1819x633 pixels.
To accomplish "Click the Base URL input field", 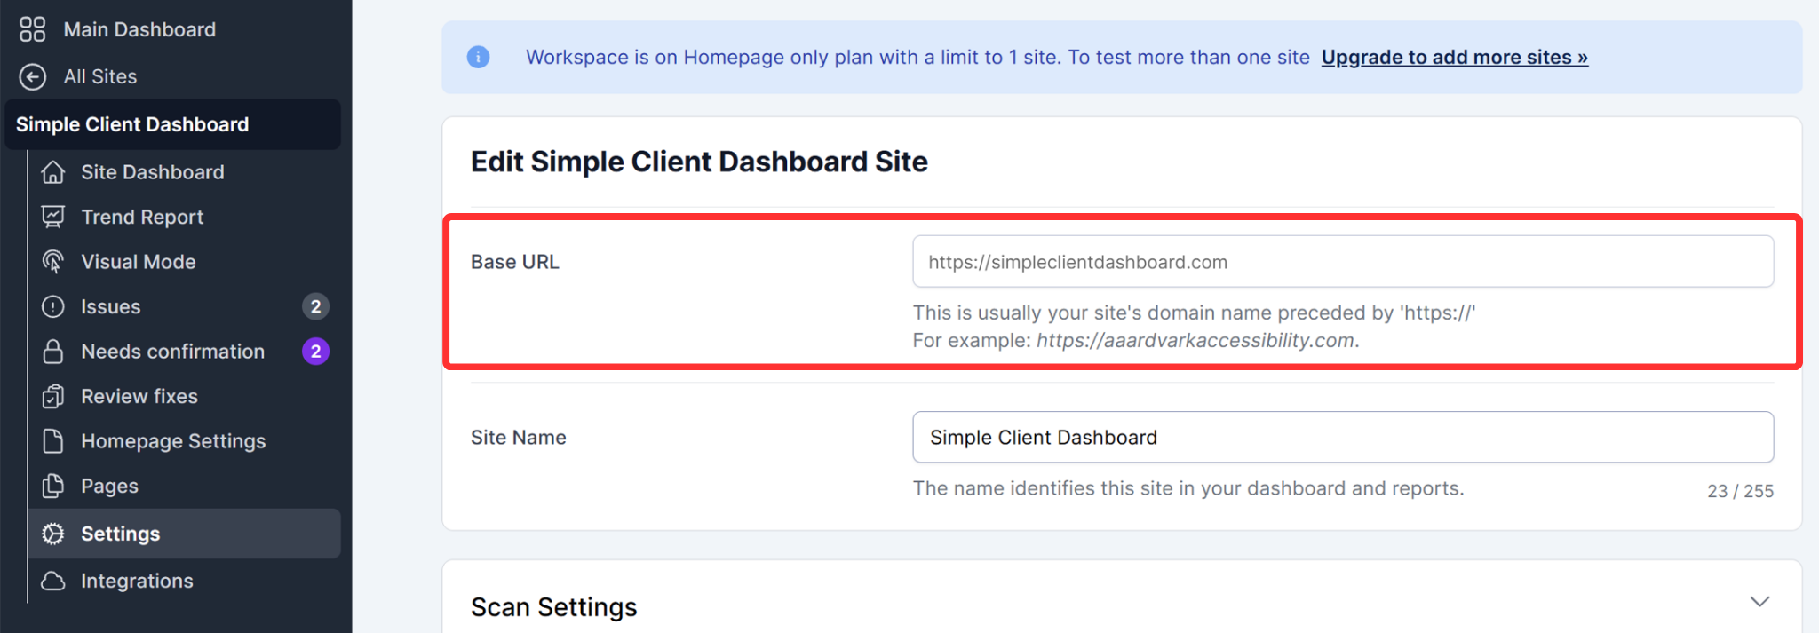I will pyautogui.click(x=1343, y=261).
